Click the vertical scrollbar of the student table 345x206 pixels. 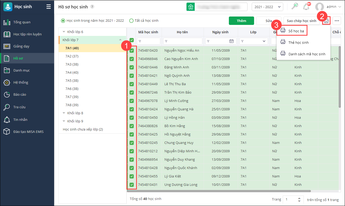340,77
